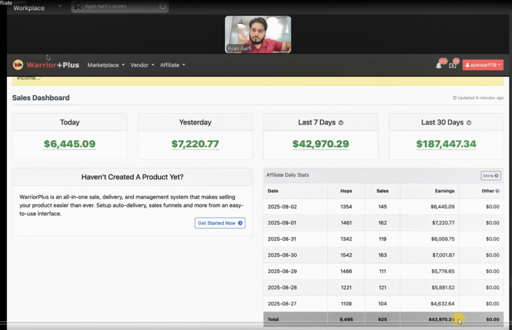Expand the Zoom Workplace dropdown chevron
The image size is (512, 330).
pyautogui.click(x=60, y=6)
